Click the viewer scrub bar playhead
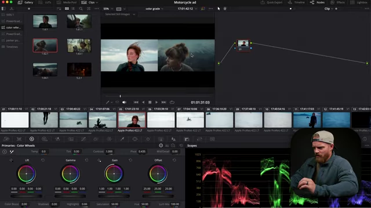This screenshot has height=208, width=371. coord(120,96)
